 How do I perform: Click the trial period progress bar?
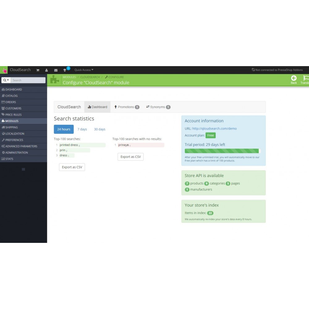pos(223,151)
